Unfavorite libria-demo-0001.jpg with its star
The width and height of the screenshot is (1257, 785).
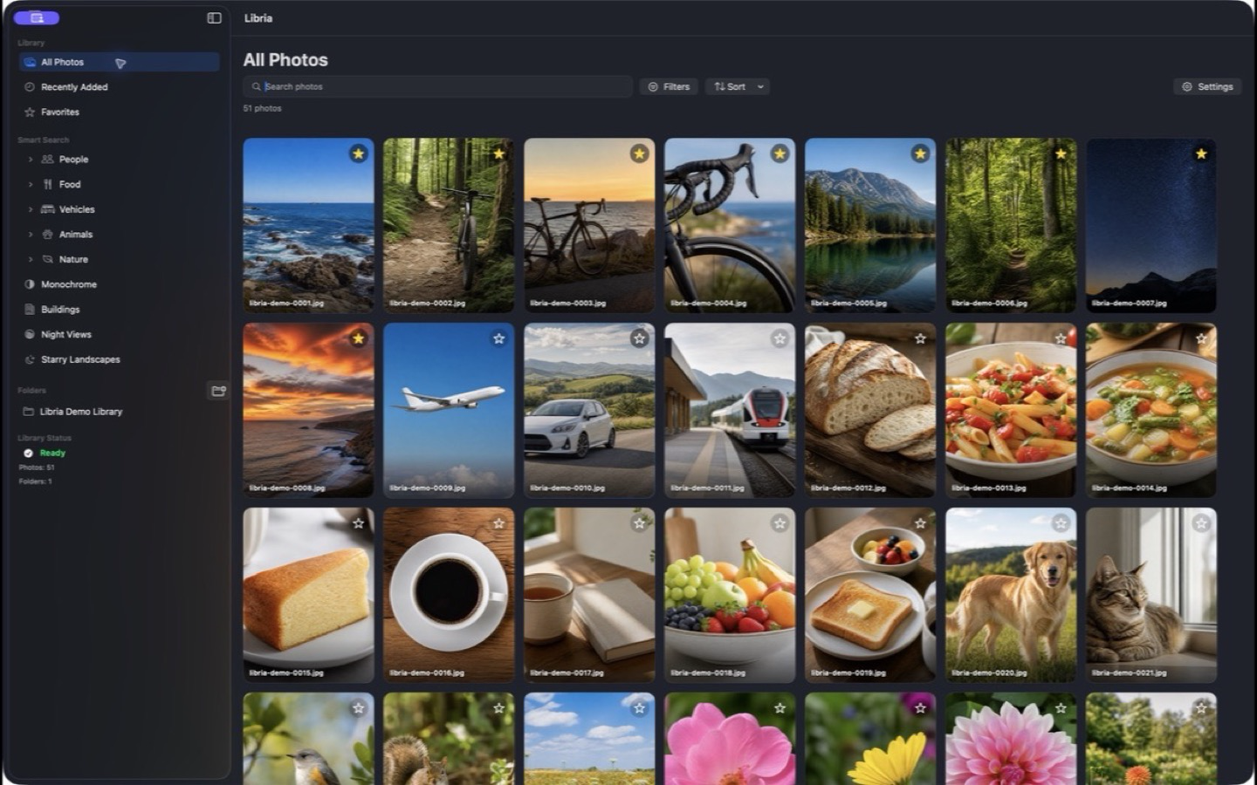pyautogui.click(x=358, y=154)
